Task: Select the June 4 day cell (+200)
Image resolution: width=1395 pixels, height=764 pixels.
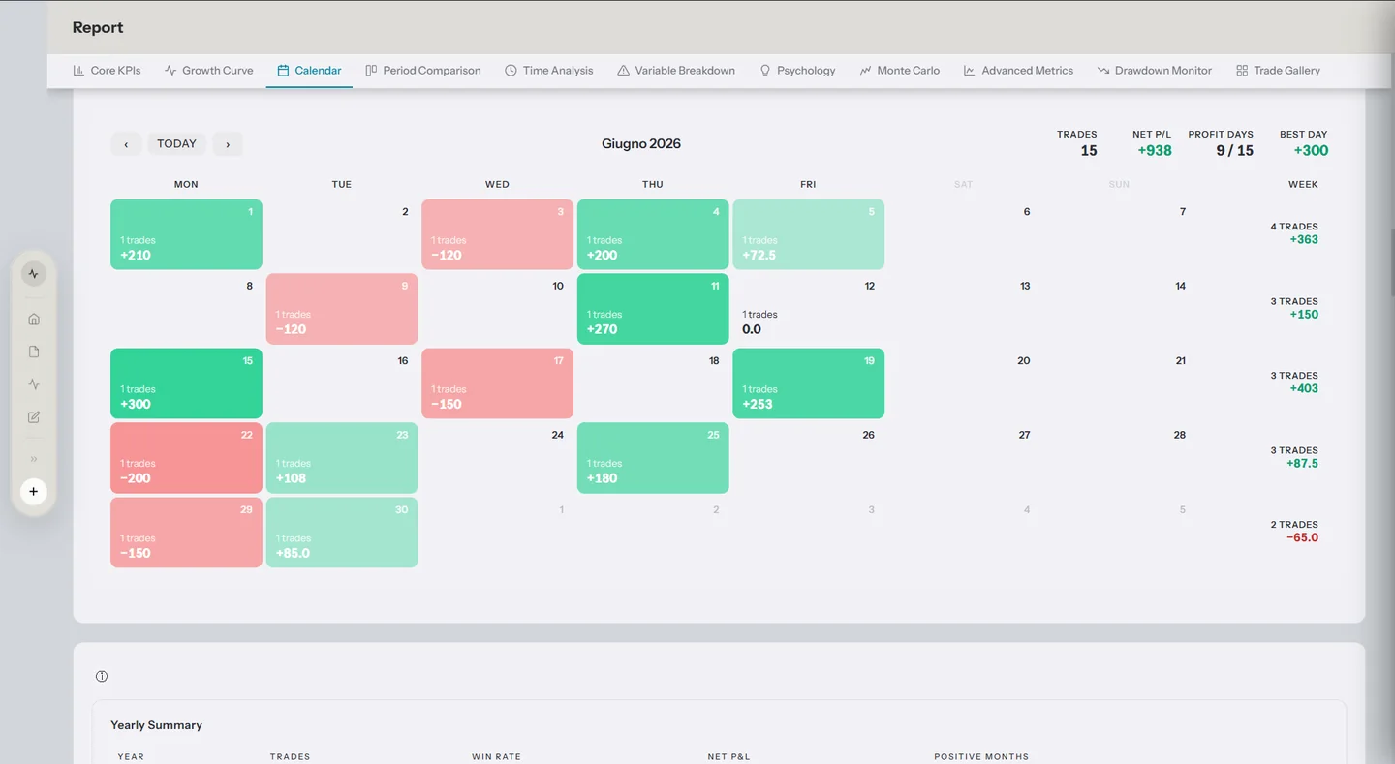Action: [x=653, y=234]
